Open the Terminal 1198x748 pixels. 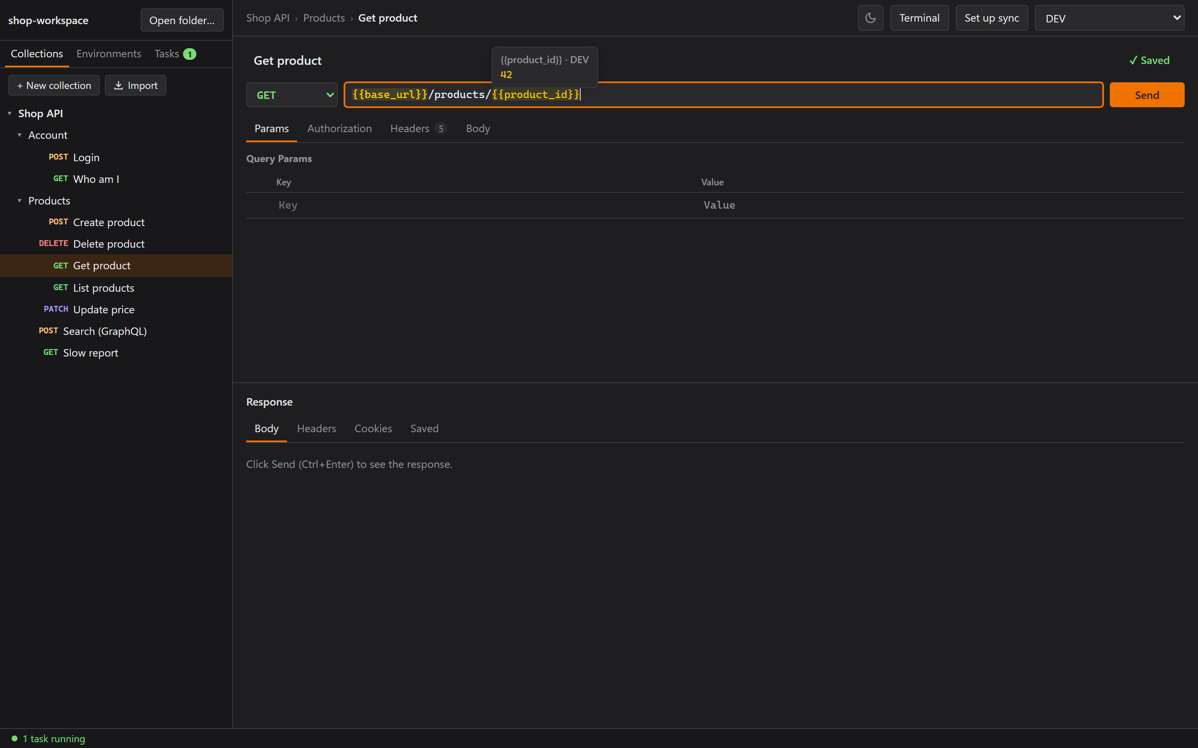point(919,18)
